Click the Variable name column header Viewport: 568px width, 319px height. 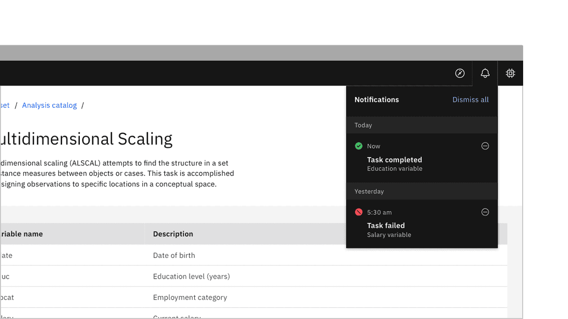point(22,234)
